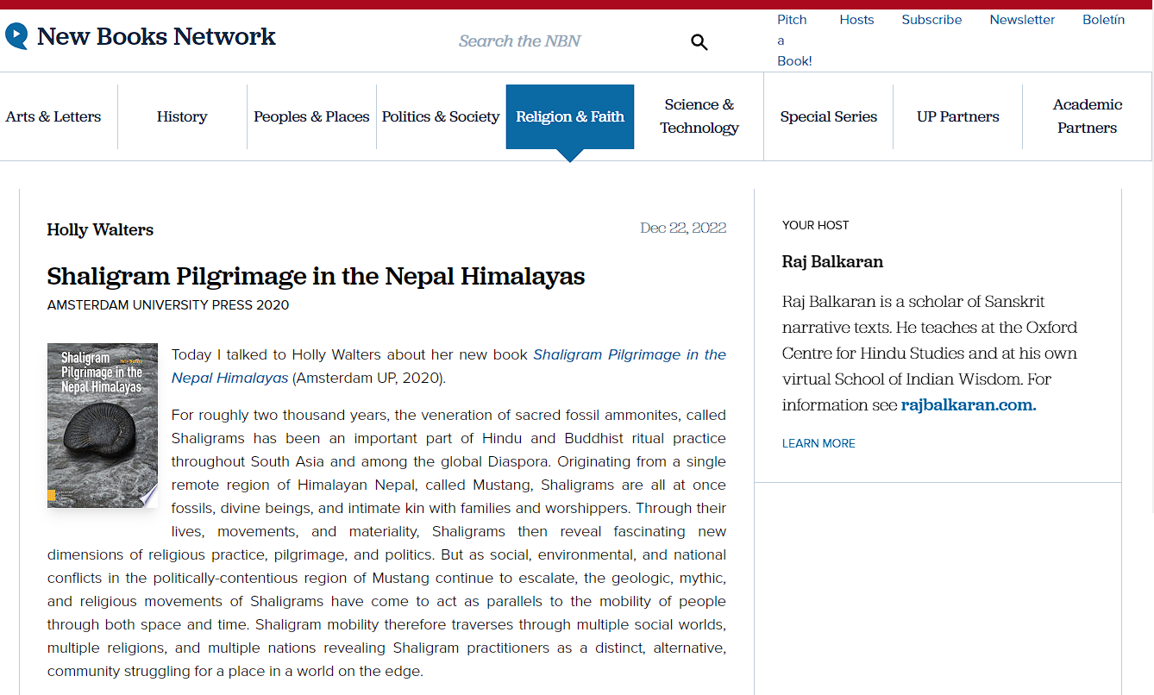
Task: Open the book cover thumbnail
Action: tap(102, 425)
